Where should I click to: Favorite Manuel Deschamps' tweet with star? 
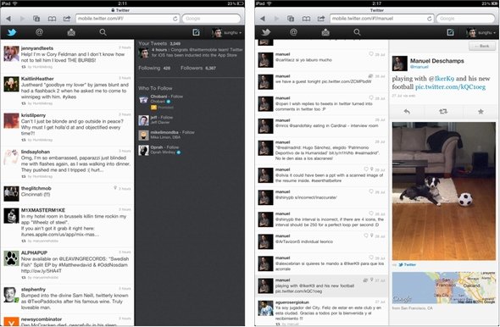[481, 112]
